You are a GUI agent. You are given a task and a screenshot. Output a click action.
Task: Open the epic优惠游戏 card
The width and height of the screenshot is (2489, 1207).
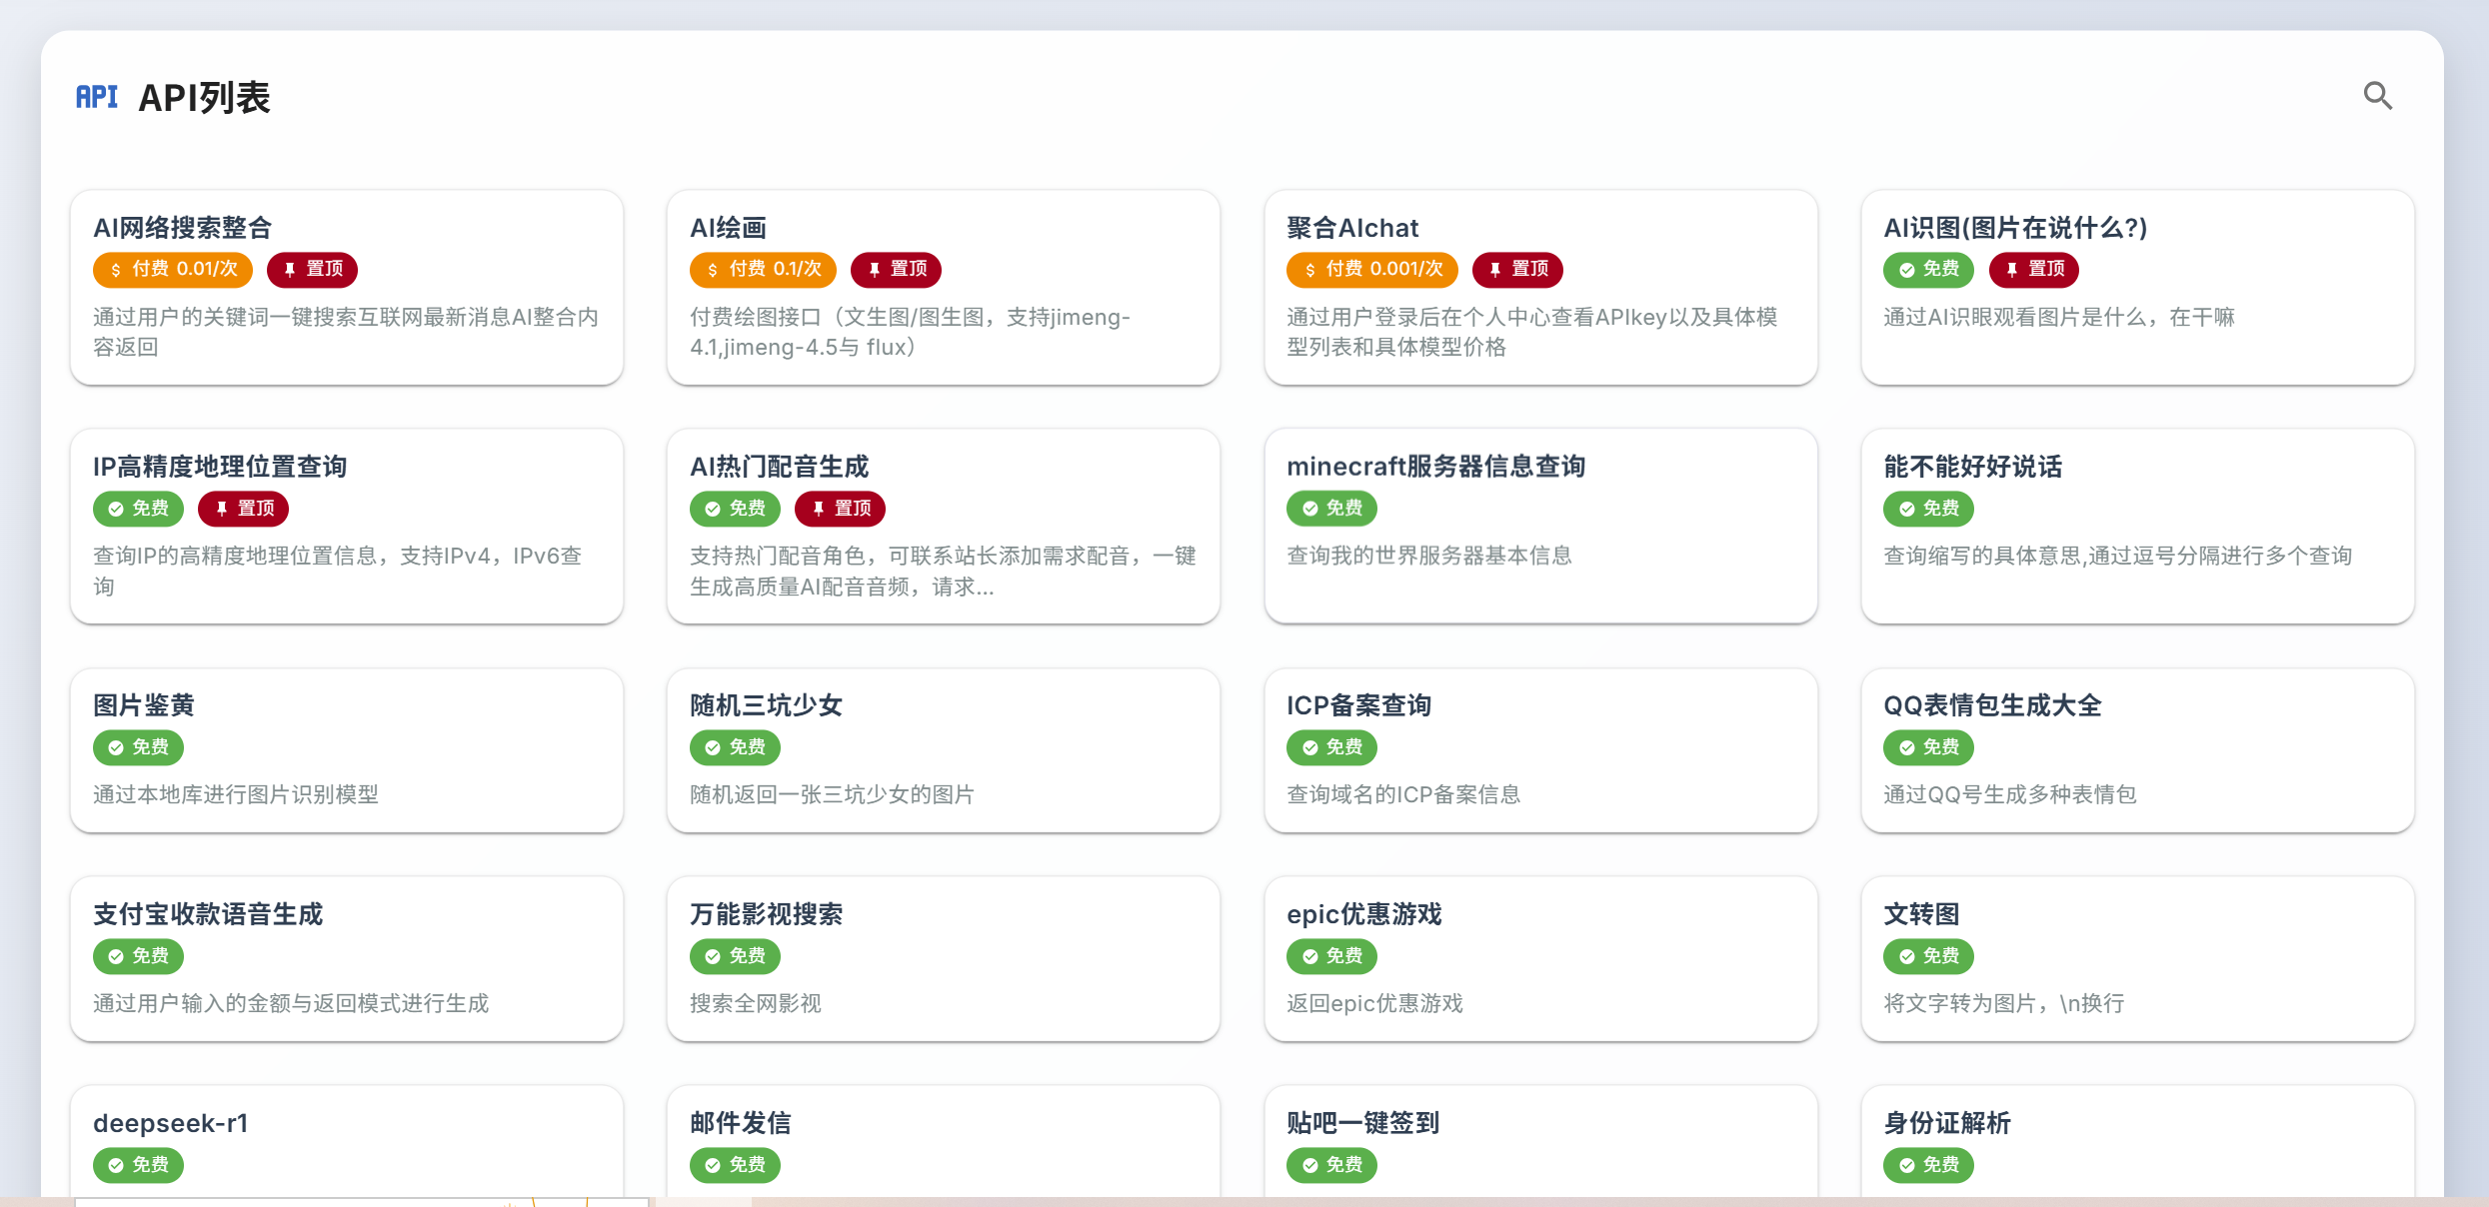click(x=1539, y=959)
